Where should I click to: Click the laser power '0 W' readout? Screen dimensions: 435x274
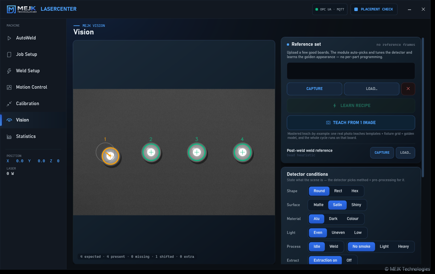(x=10, y=174)
